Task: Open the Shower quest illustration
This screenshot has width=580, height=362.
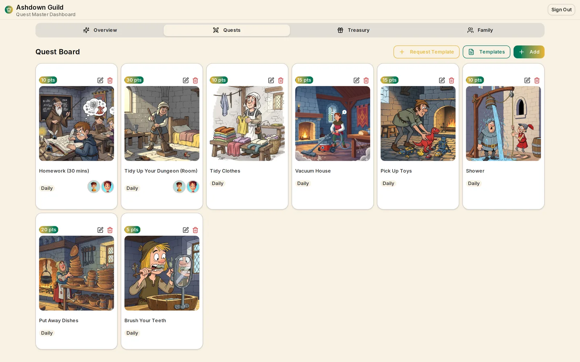Action: [x=503, y=123]
